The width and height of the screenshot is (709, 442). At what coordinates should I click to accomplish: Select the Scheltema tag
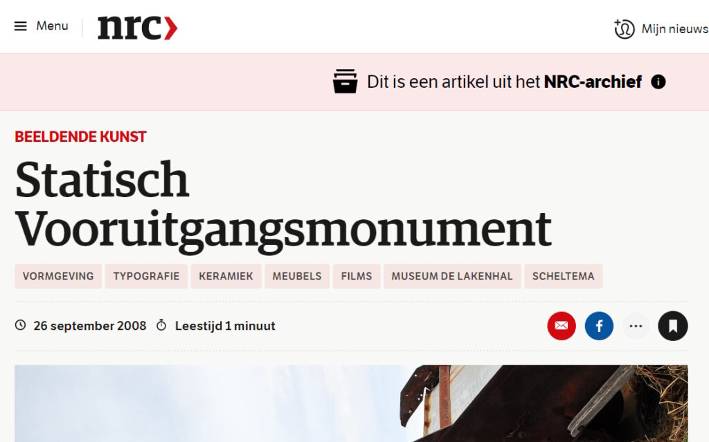tap(563, 276)
